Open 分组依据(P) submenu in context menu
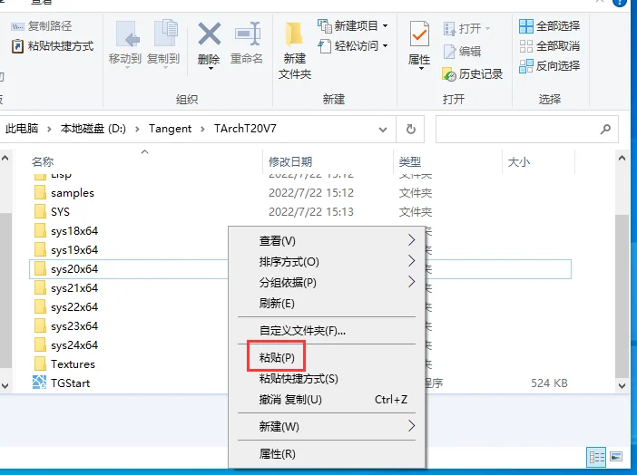The height and width of the screenshot is (475, 637). (x=327, y=283)
